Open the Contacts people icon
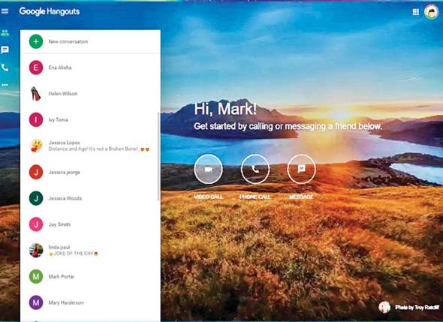The image size is (443, 322). pos(5,33)
